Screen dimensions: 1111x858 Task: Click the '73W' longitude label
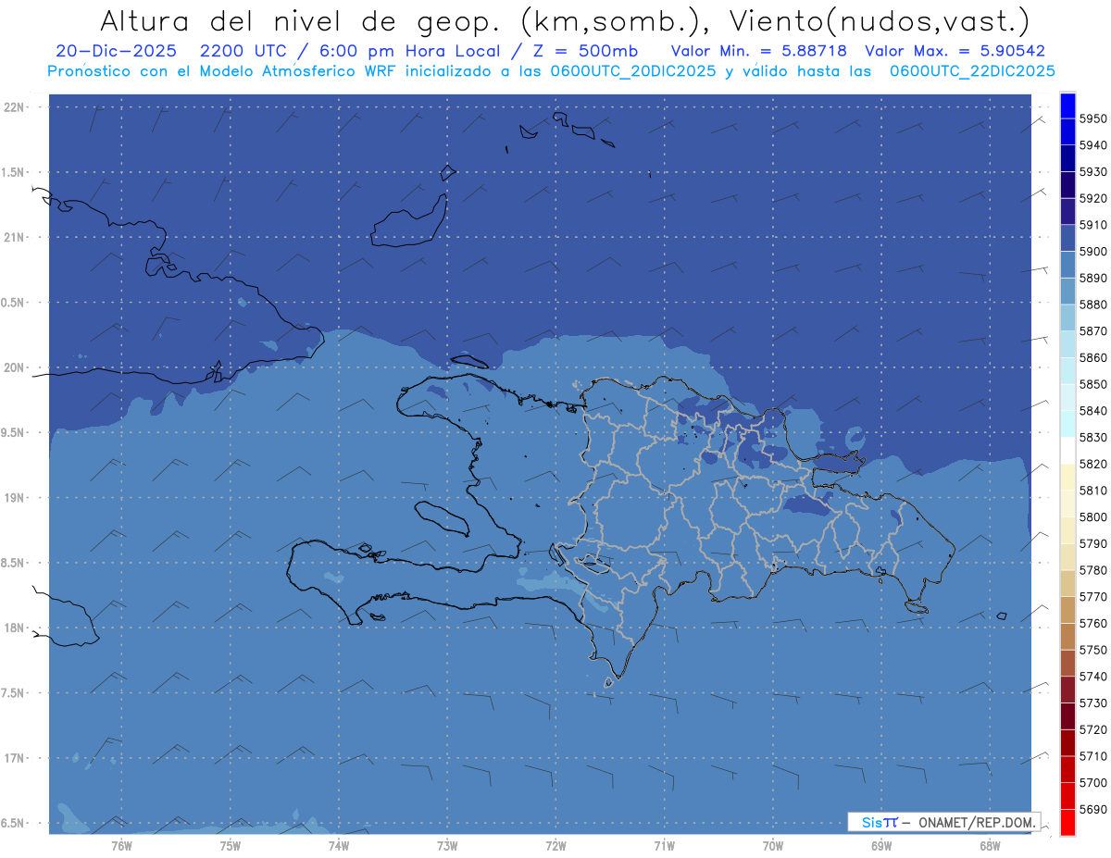(447, 845)
